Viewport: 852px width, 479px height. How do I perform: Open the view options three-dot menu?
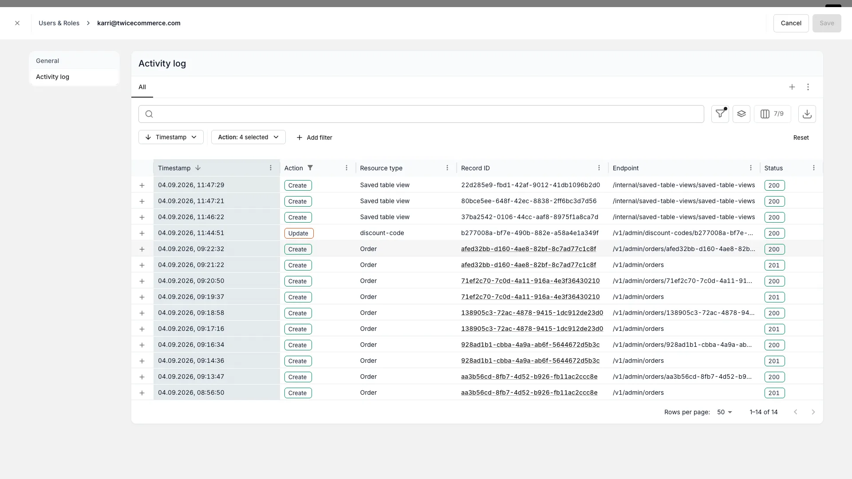click(808, 87)
